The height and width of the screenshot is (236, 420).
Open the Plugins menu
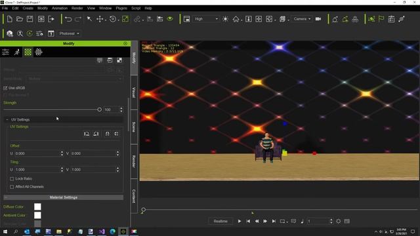(x=121, y=8)
